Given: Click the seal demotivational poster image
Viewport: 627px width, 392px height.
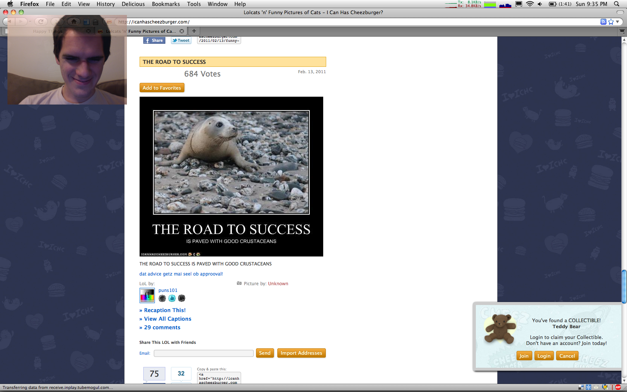Looking at the screenshot, I should [x=231, y=176].
